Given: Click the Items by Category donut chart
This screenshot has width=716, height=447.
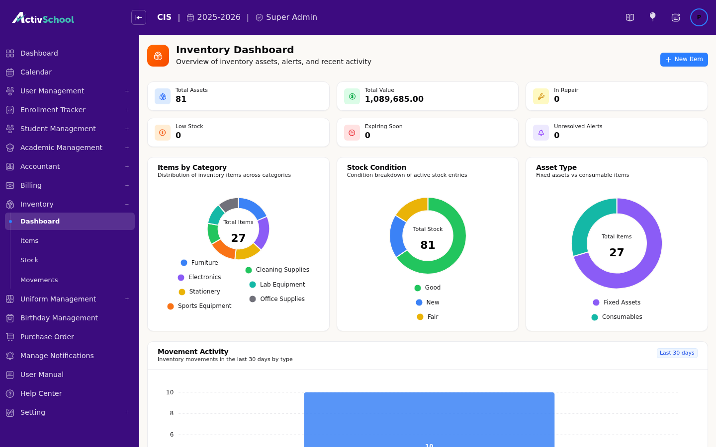Looking at the screenshot, I should click(239, 228).
